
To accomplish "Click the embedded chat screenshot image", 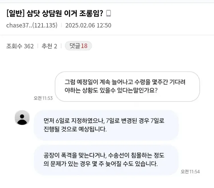I will coord(107,124).
